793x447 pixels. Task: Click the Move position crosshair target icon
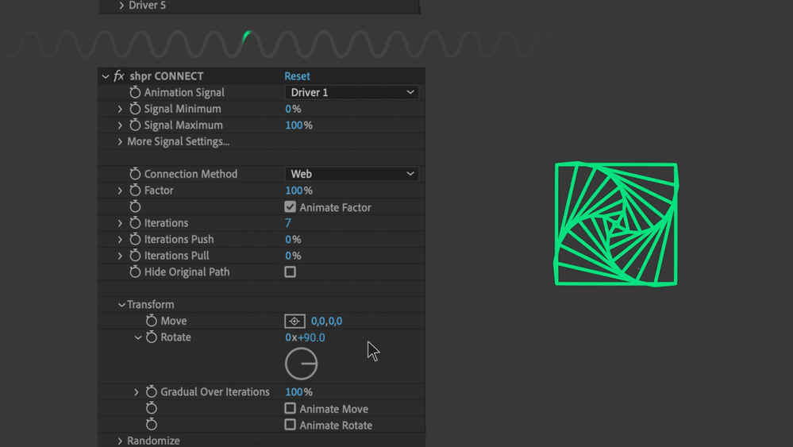[x=294, y=321]
